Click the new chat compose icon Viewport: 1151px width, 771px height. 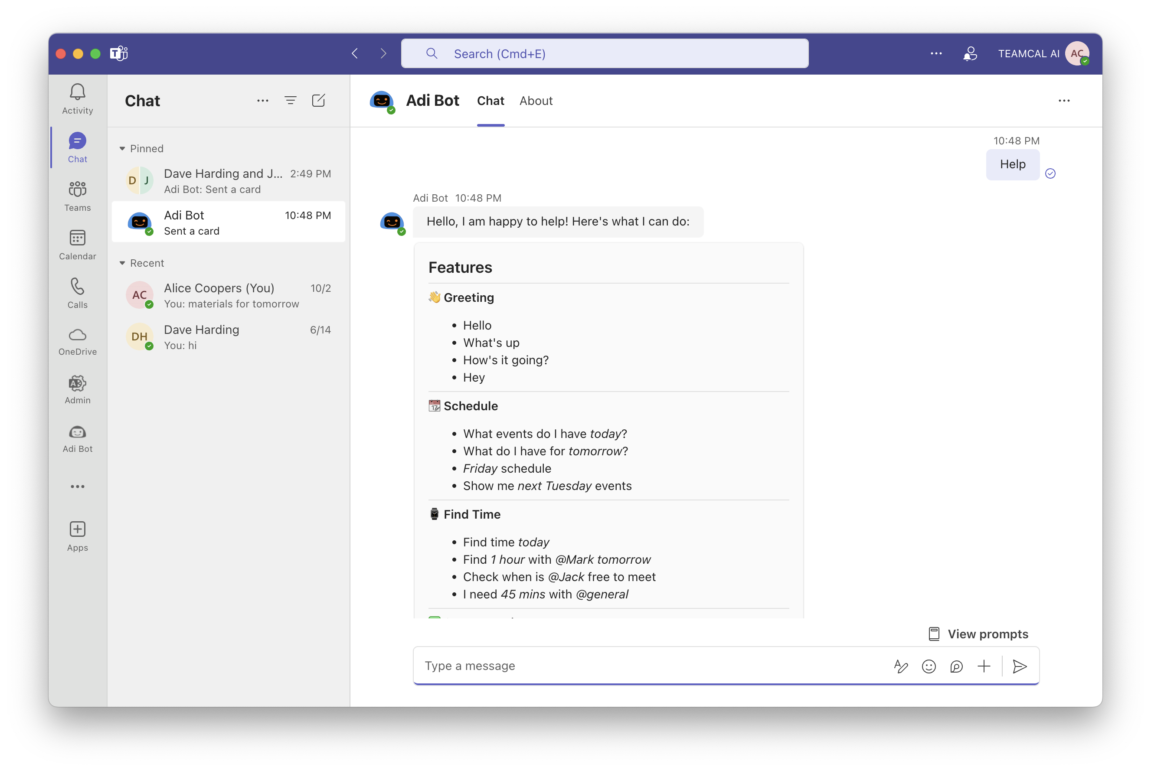319,101
